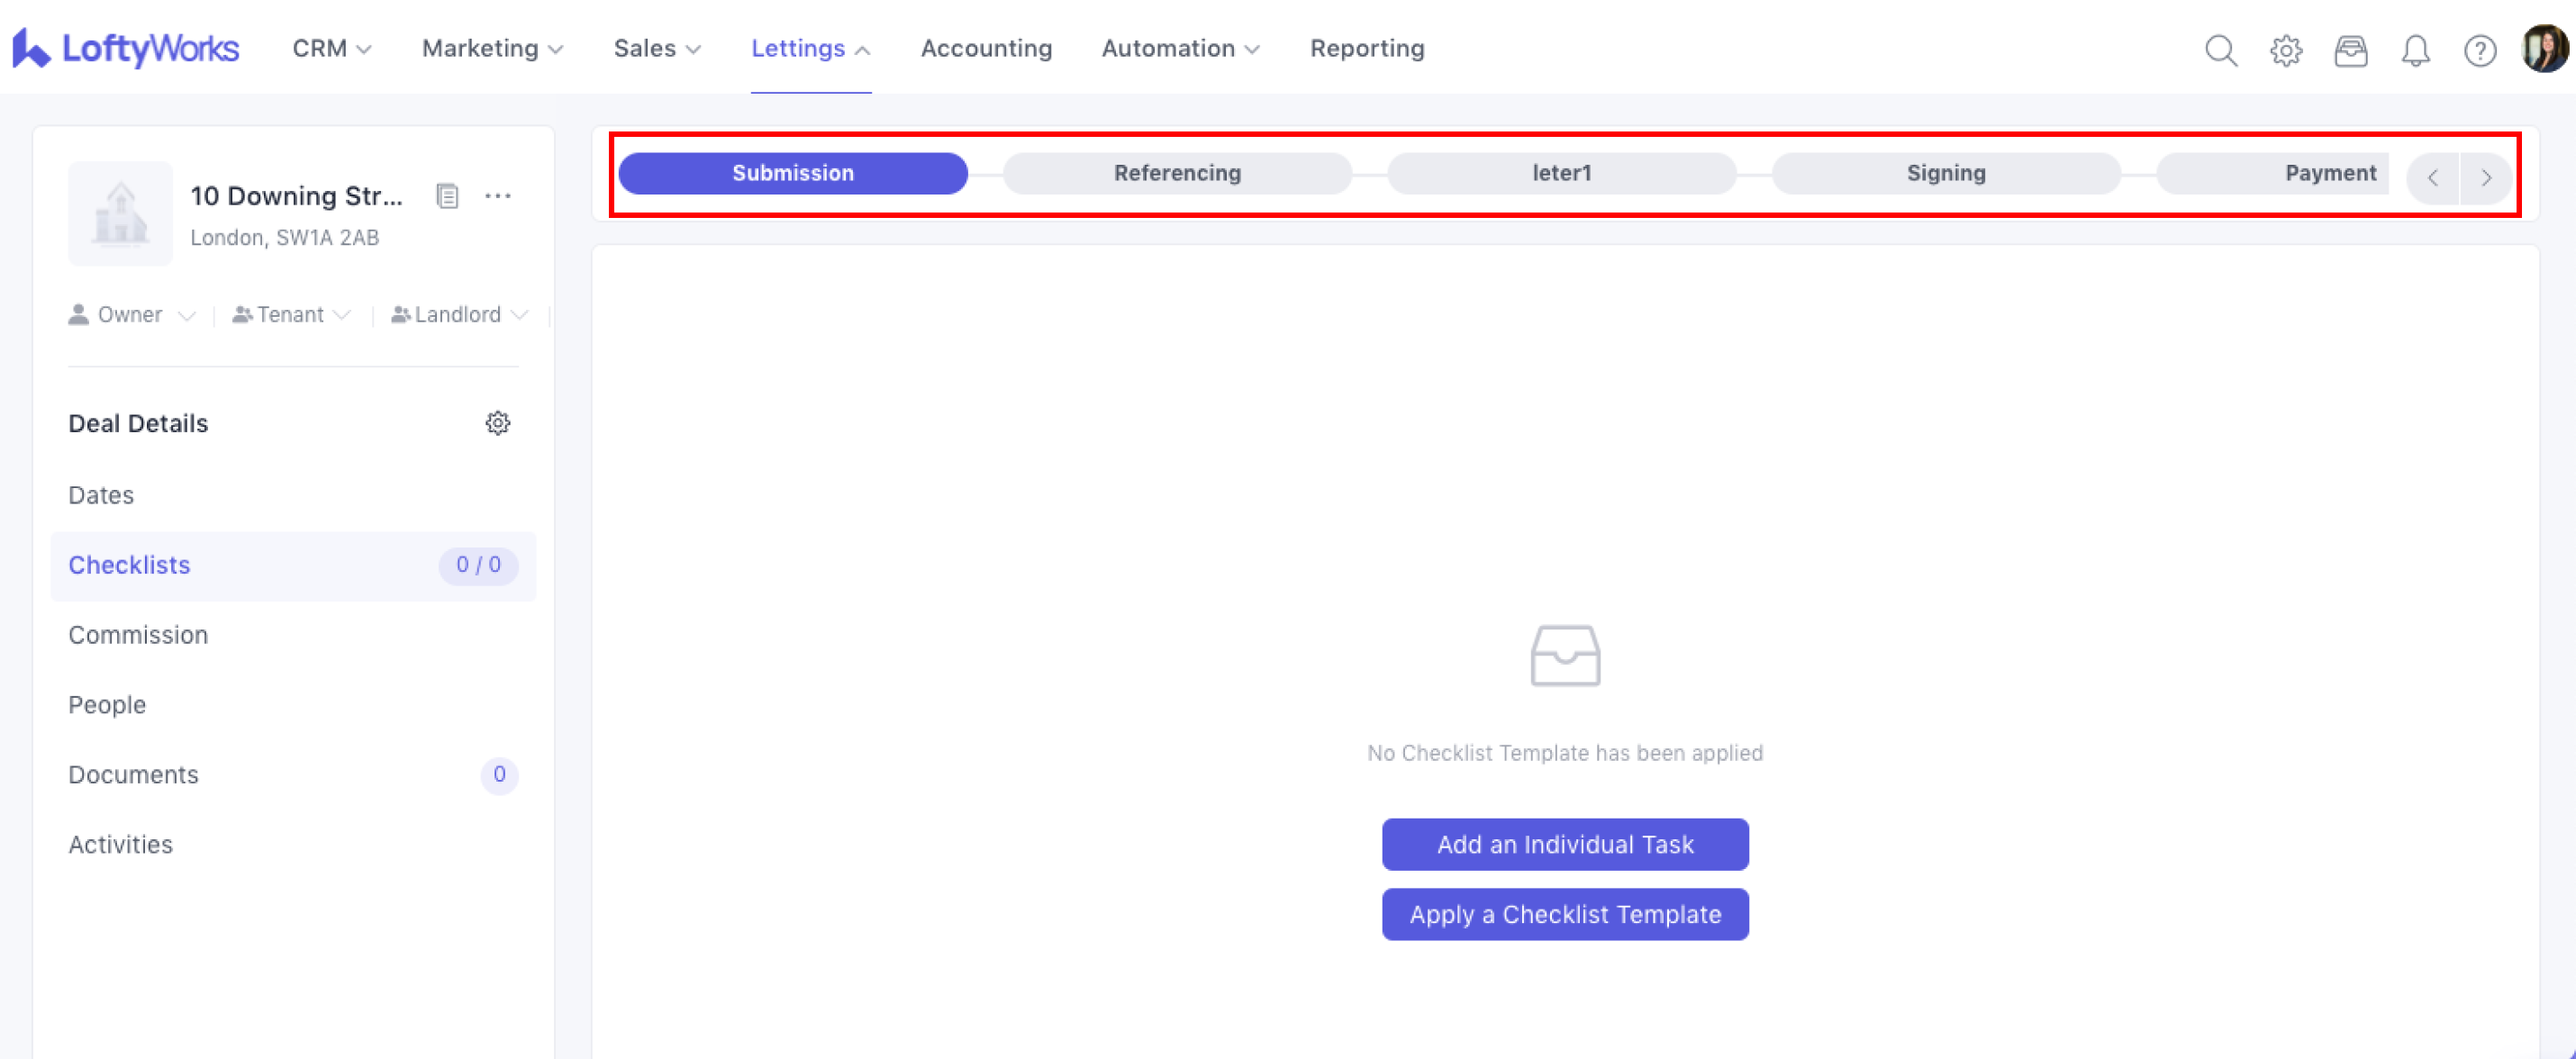
Task: Click the user profile avatar
Action: coord(2544,48)
